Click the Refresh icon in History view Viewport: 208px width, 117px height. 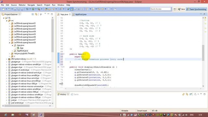(183, 94)
